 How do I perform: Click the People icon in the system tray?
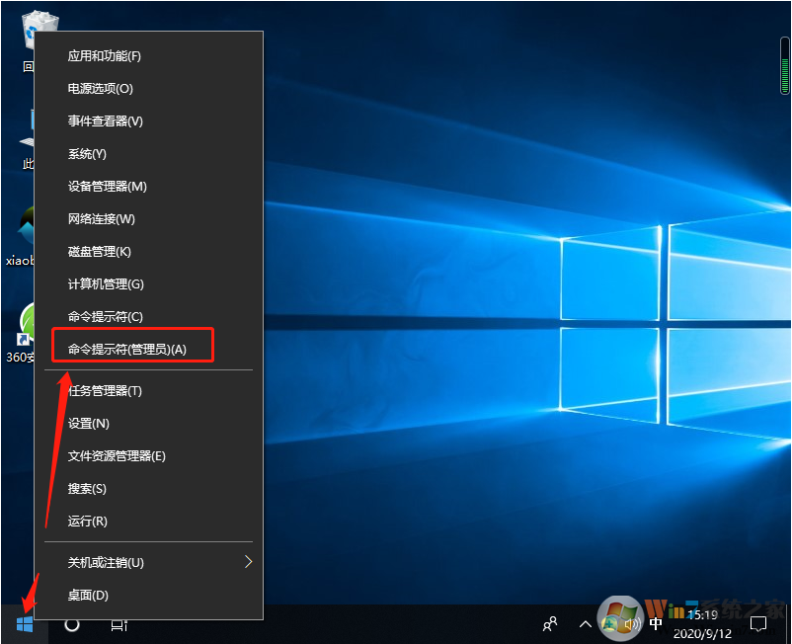pos(549,624)
